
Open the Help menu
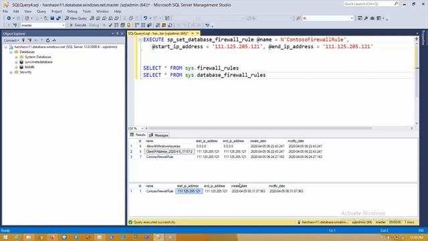point(118,11)
